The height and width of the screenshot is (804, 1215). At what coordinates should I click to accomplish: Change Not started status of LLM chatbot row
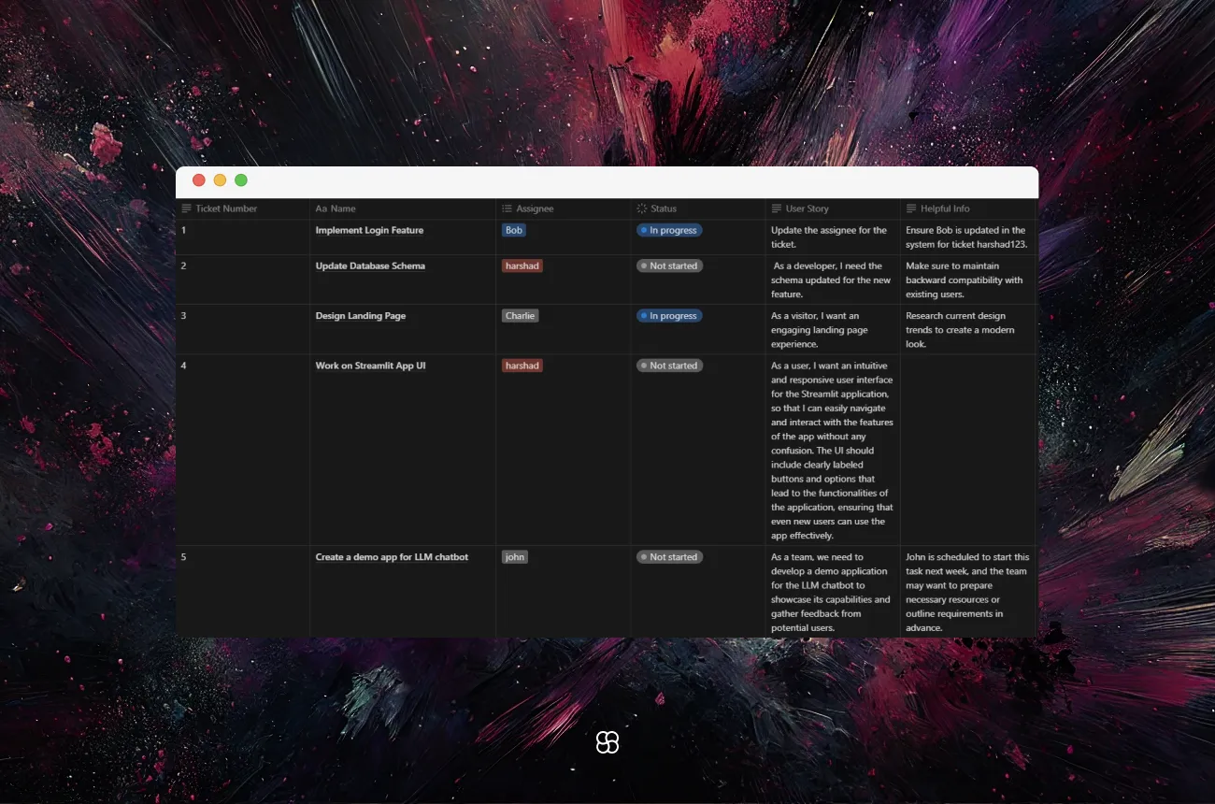tap(669, 557)
